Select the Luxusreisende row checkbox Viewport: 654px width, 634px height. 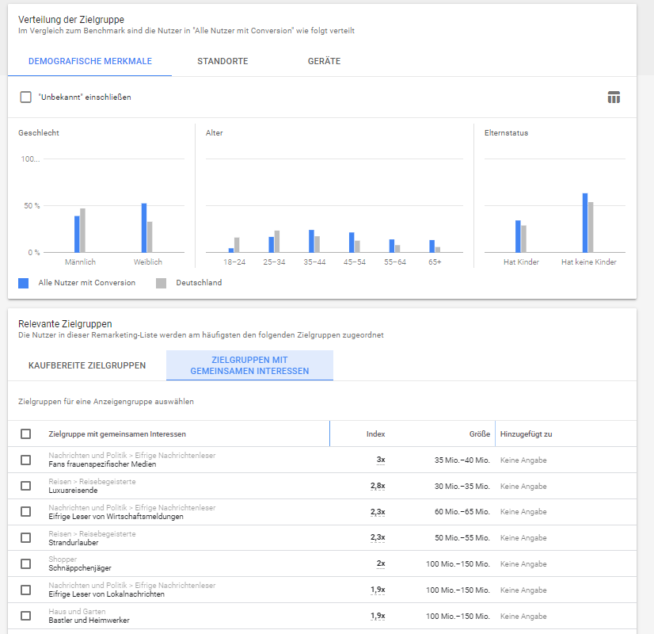(x=26, y=486)
